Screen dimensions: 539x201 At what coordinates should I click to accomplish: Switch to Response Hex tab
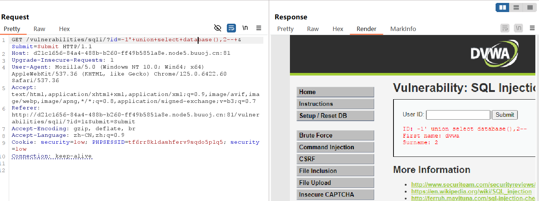point(338,29)
